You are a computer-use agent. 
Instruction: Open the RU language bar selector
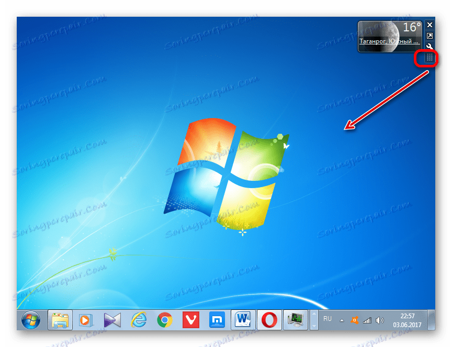pos(327,319)
